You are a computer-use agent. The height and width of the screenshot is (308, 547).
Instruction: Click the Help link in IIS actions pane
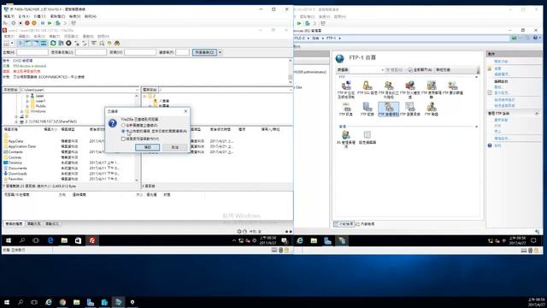pyautogui.click(x=497, y=145)
